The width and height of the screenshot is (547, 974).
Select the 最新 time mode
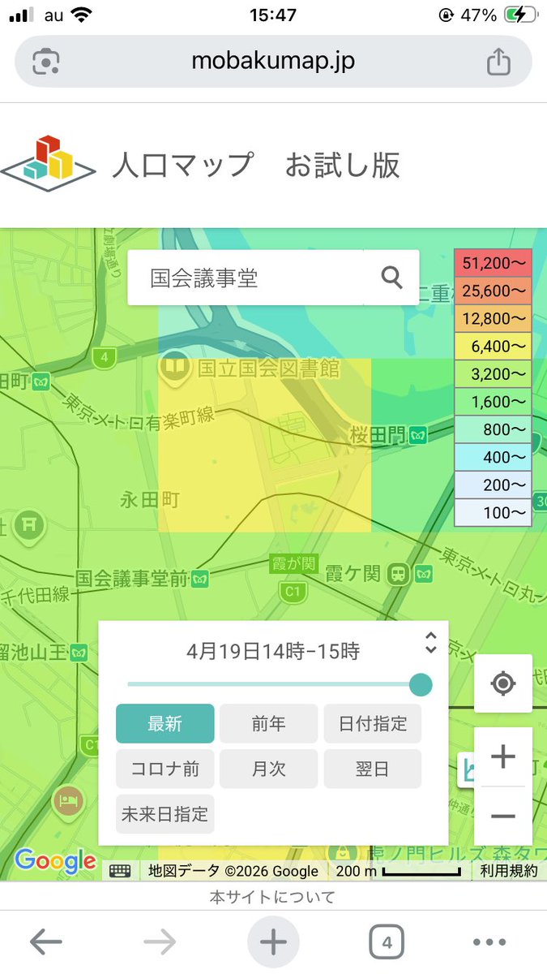coord(165,724)
